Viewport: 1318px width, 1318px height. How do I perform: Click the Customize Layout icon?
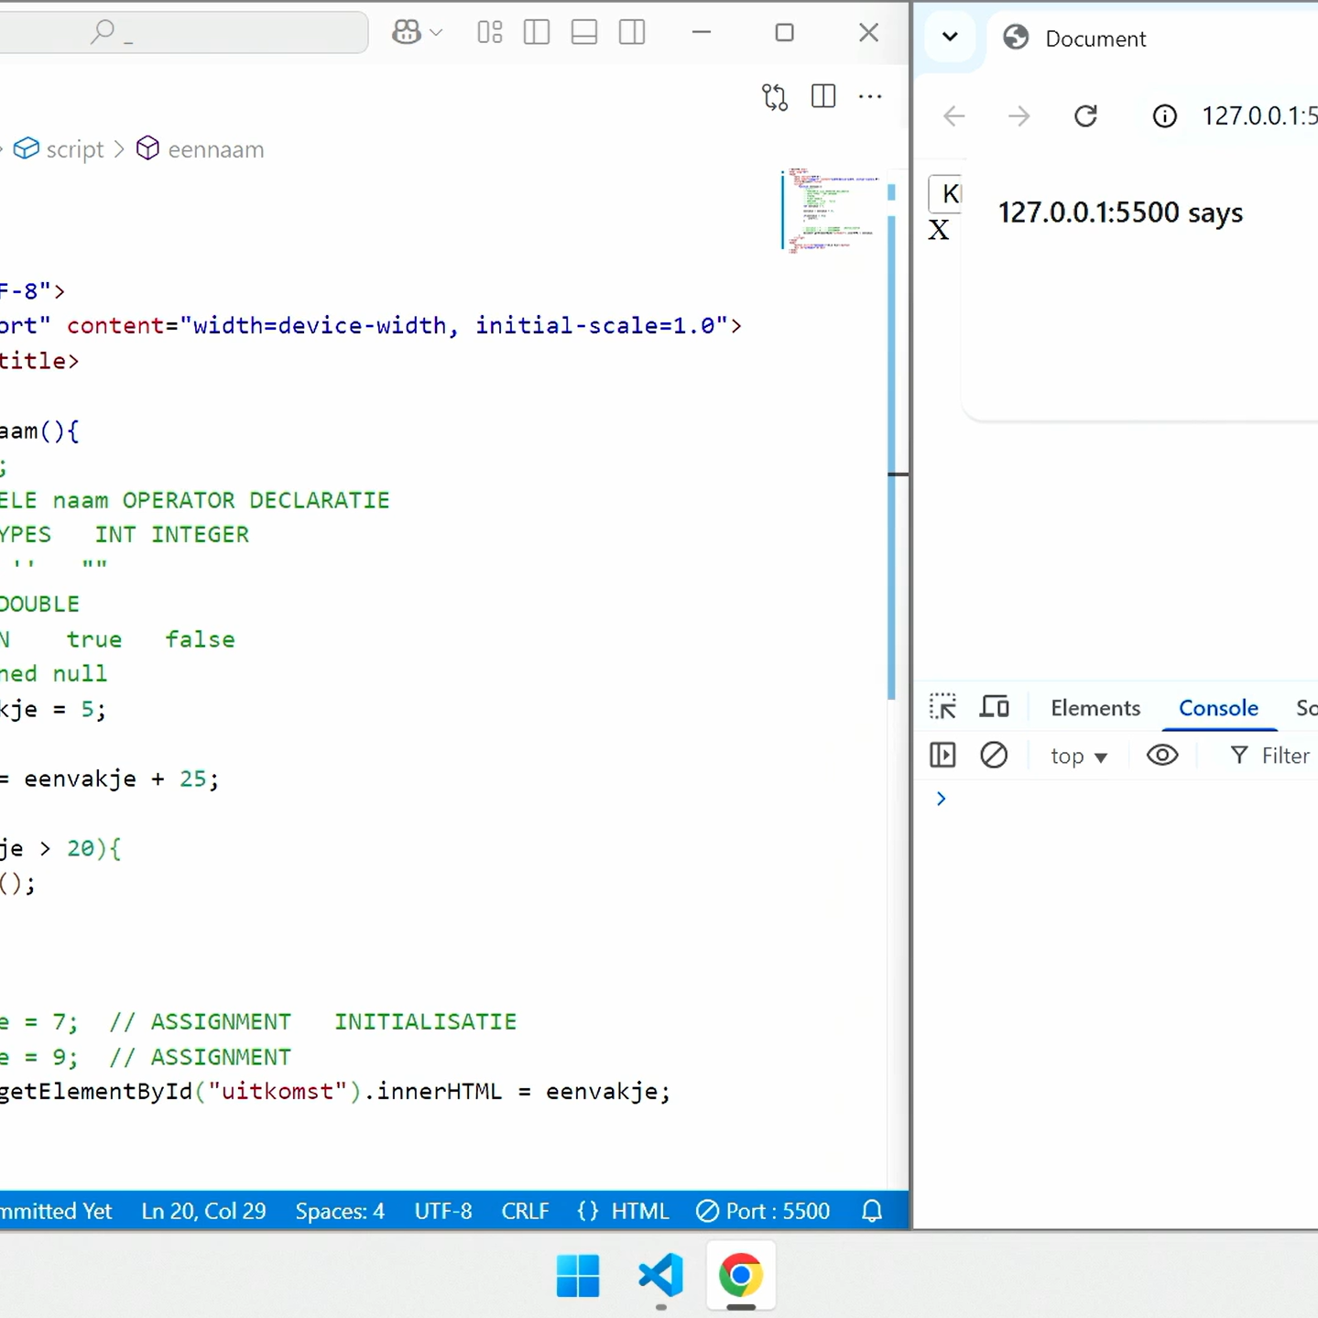(490, 33)
